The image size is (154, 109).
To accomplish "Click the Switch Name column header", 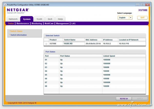I will coord(74,40).
